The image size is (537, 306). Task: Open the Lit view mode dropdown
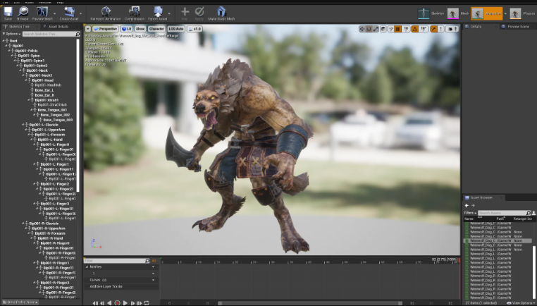[126, 29]
